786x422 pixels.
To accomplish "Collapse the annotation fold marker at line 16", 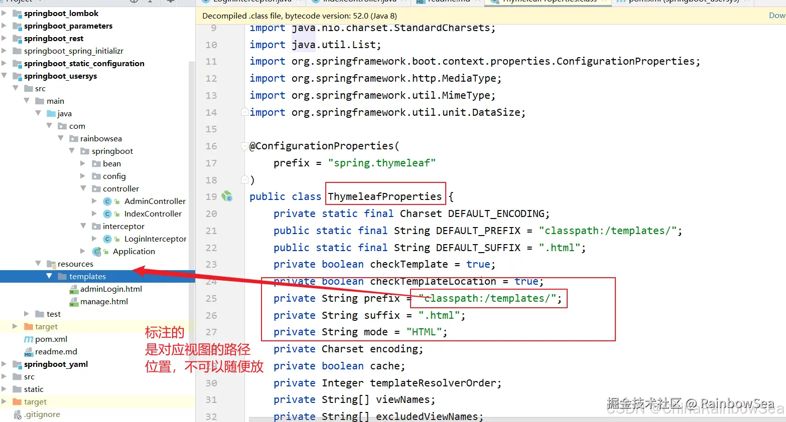I will 244,146.
